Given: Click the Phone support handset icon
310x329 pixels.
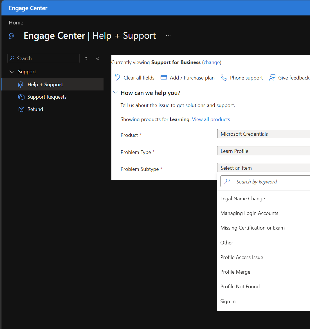Looking at the screenshot, I should 224,78.
